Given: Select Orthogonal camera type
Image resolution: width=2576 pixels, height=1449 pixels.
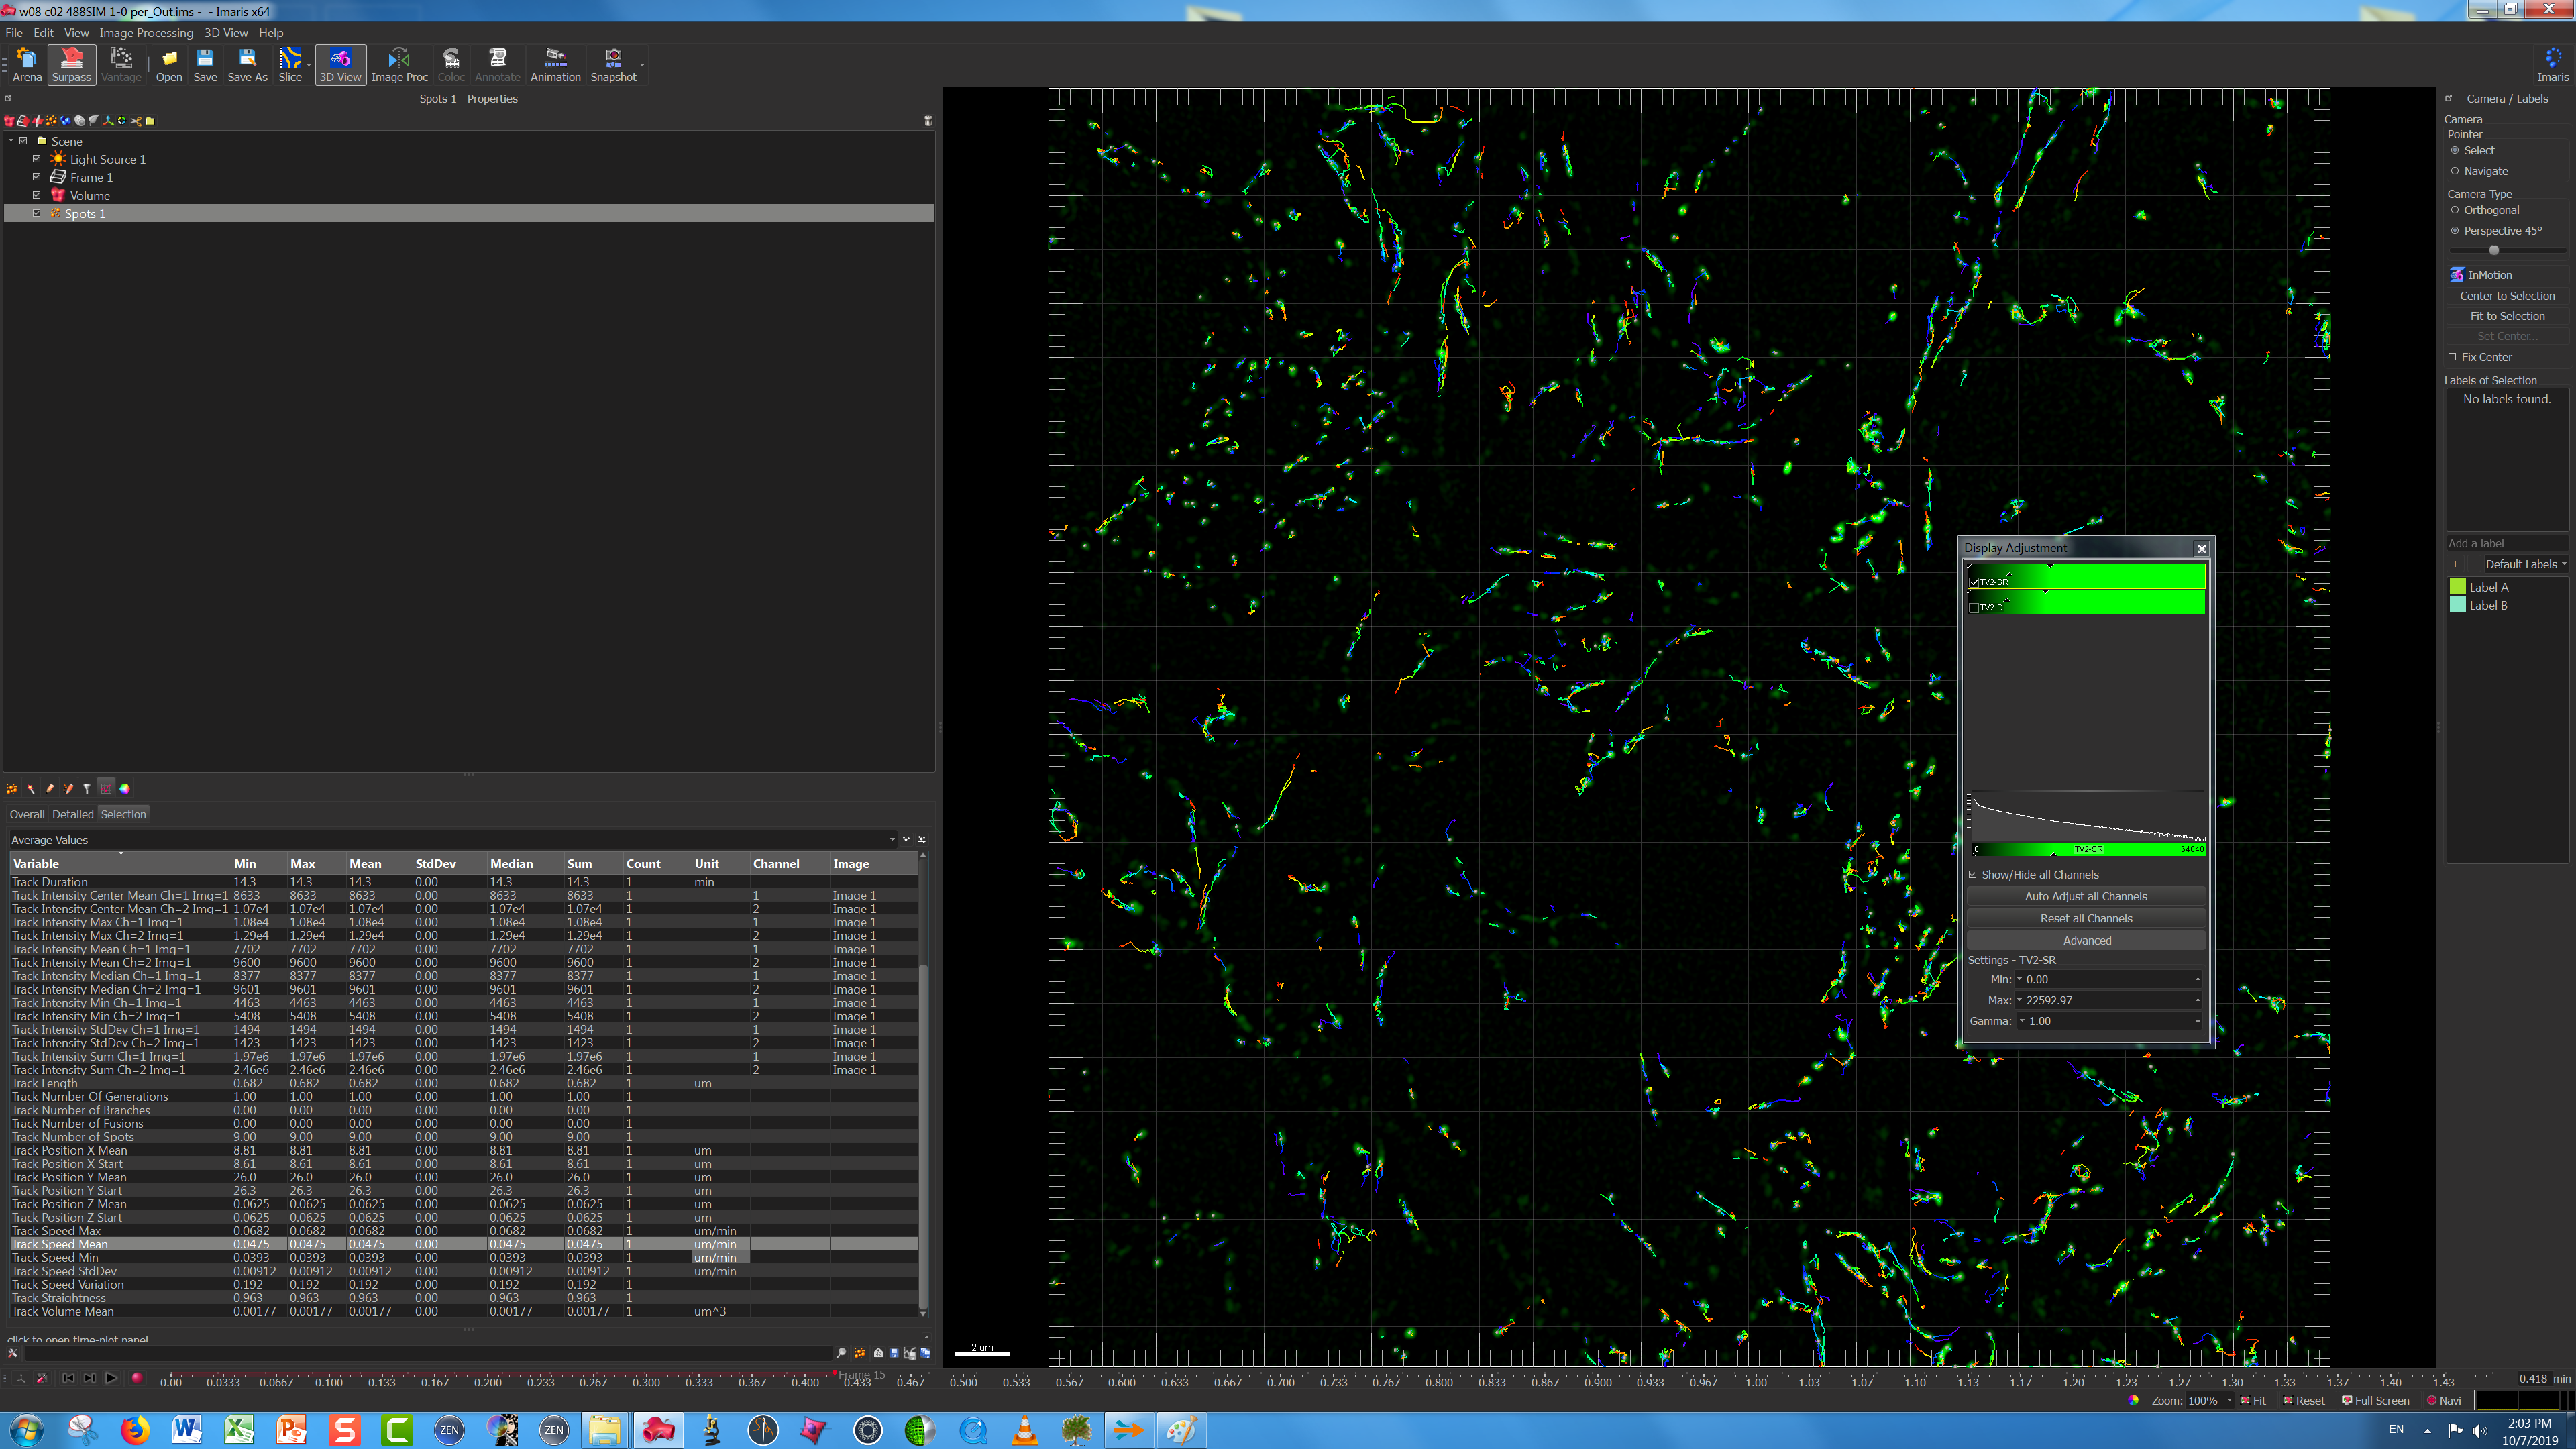Looking at the screenshot, I should pyautogui.click(x=2455, y=210).
